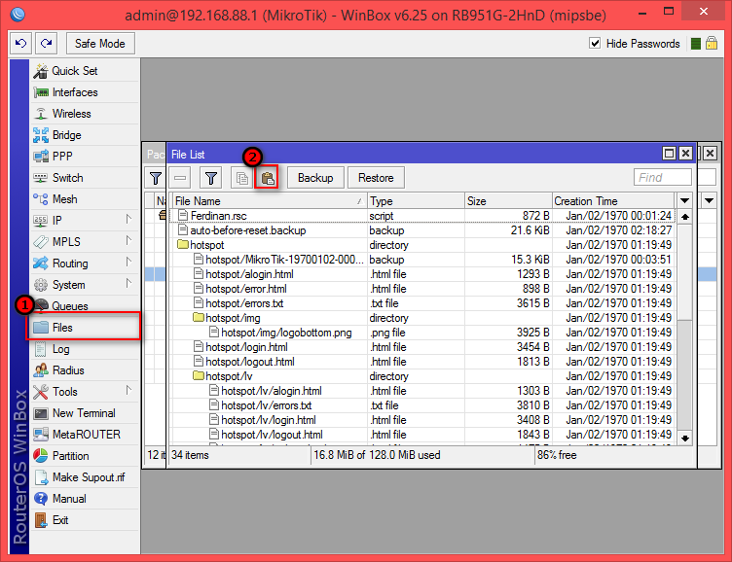732x562 pixels.
Task: Sort by Size column header
Action: [x=508, y=201]
